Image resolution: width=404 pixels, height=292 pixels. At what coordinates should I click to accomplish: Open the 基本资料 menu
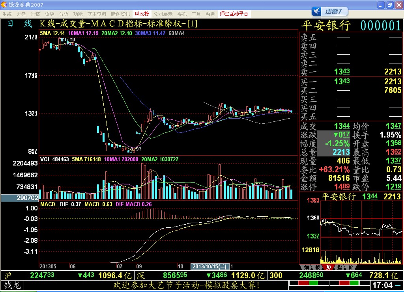97,14
